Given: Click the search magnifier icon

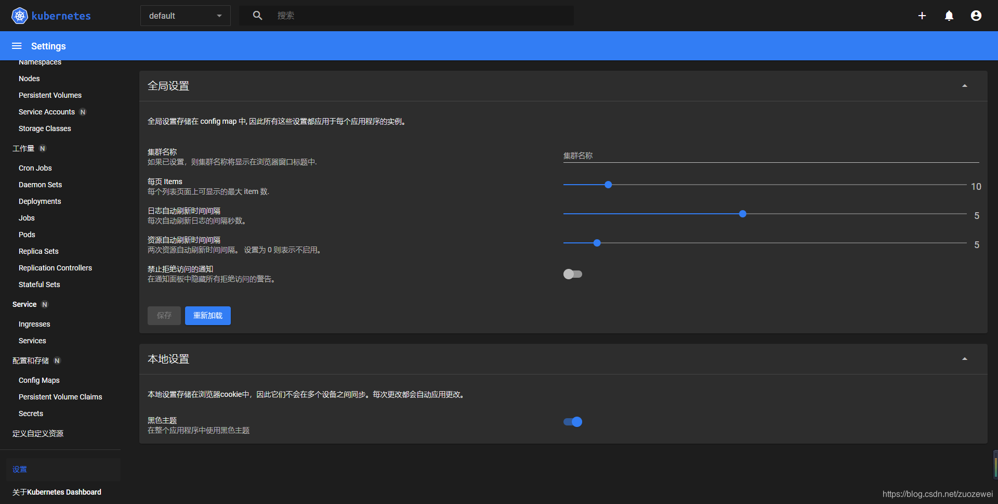Looking at the screenshot, I should point(258,16).
